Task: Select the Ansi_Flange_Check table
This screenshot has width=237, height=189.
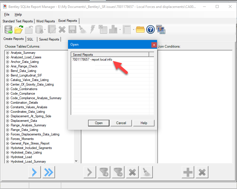Action: (x=24, y=66)
